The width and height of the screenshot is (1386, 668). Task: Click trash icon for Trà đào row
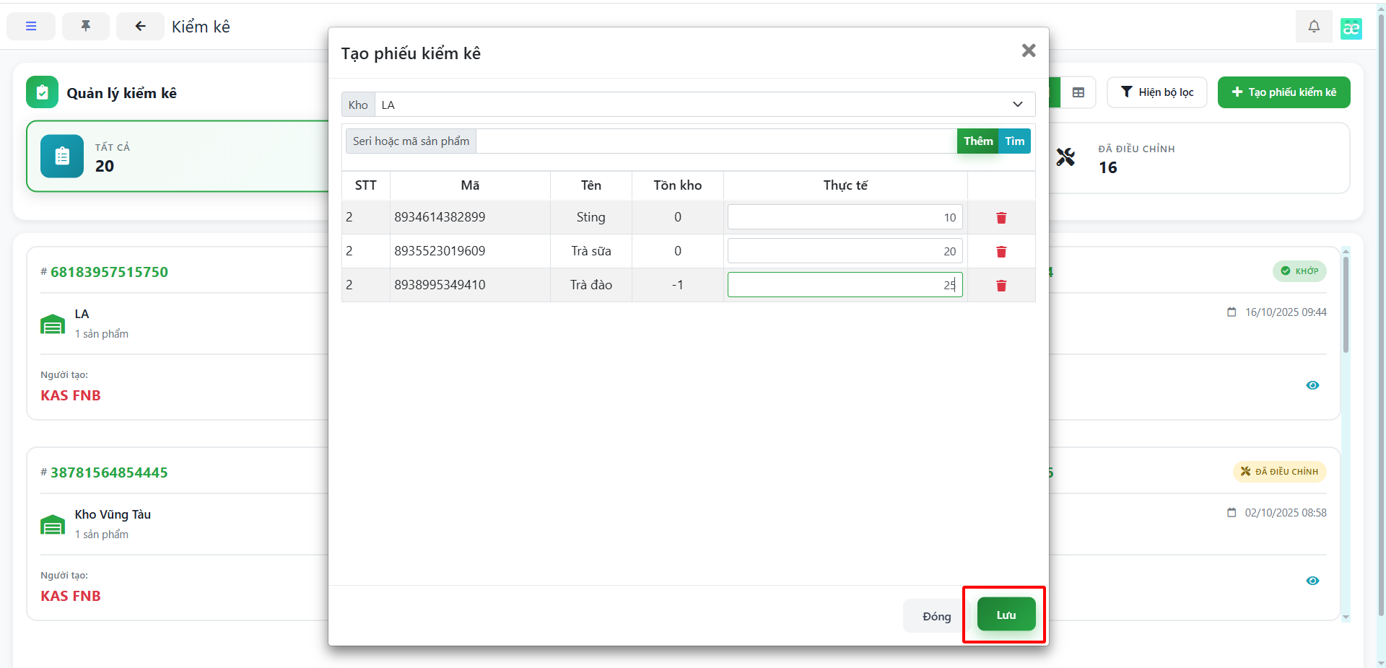point(1001,286)
